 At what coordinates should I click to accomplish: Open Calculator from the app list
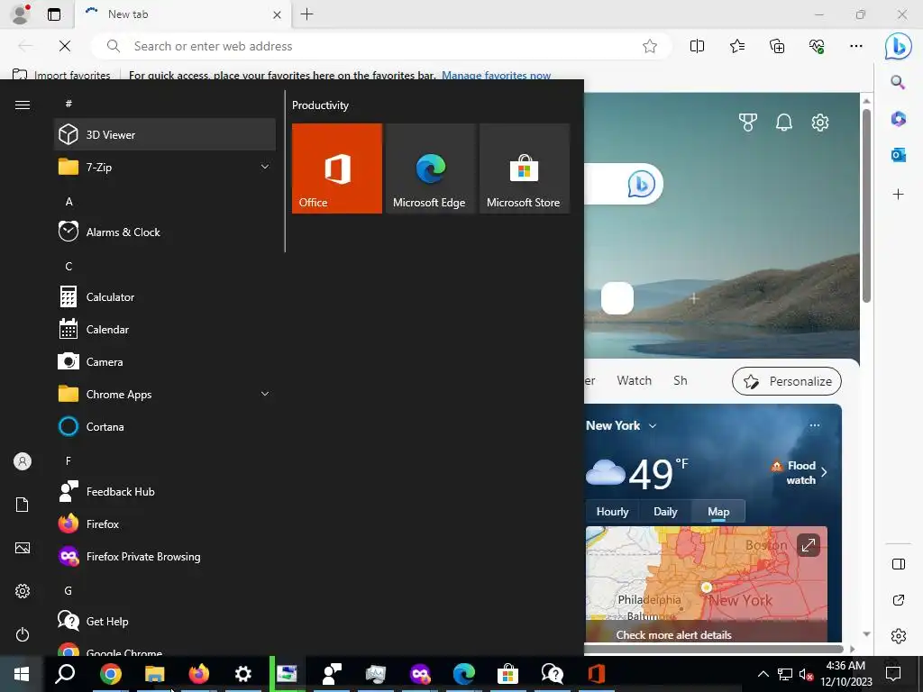pyautogui.click(x=164, y=296)
